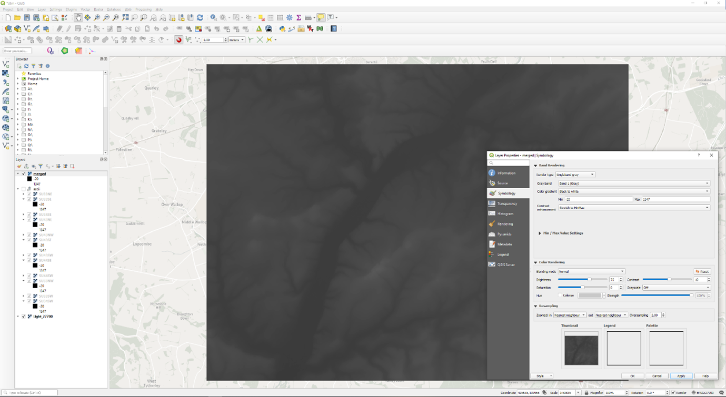Uncheck the merged layer visibility checkbox
The width and height of the screenshot is (726, 397).
pyautogui.click(x=24, y=174)
